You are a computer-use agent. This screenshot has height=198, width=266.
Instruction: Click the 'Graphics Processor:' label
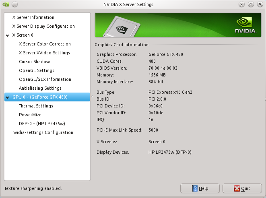click(117, 54)
